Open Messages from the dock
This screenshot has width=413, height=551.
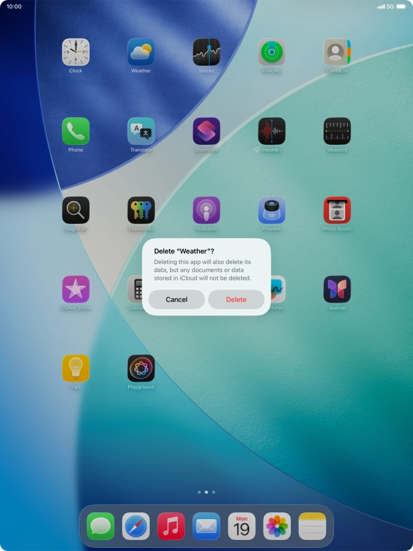click(101, 526)
